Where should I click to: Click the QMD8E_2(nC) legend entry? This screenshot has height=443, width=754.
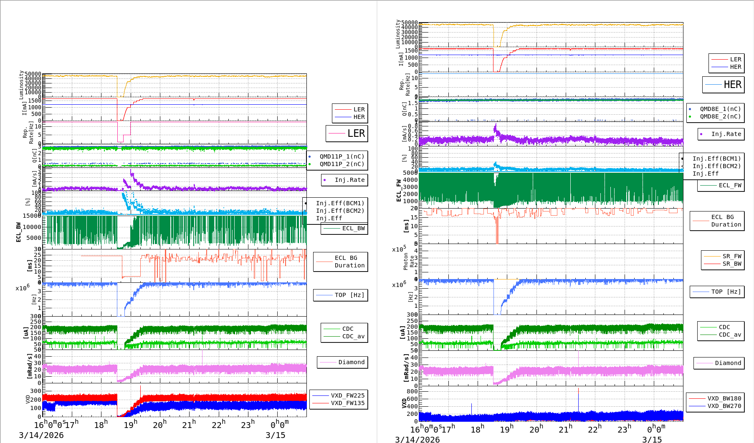click(720, 116)
